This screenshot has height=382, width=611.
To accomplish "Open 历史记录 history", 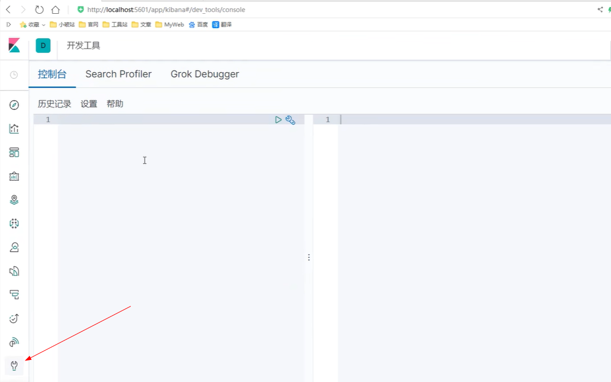I will coord(55,104).
